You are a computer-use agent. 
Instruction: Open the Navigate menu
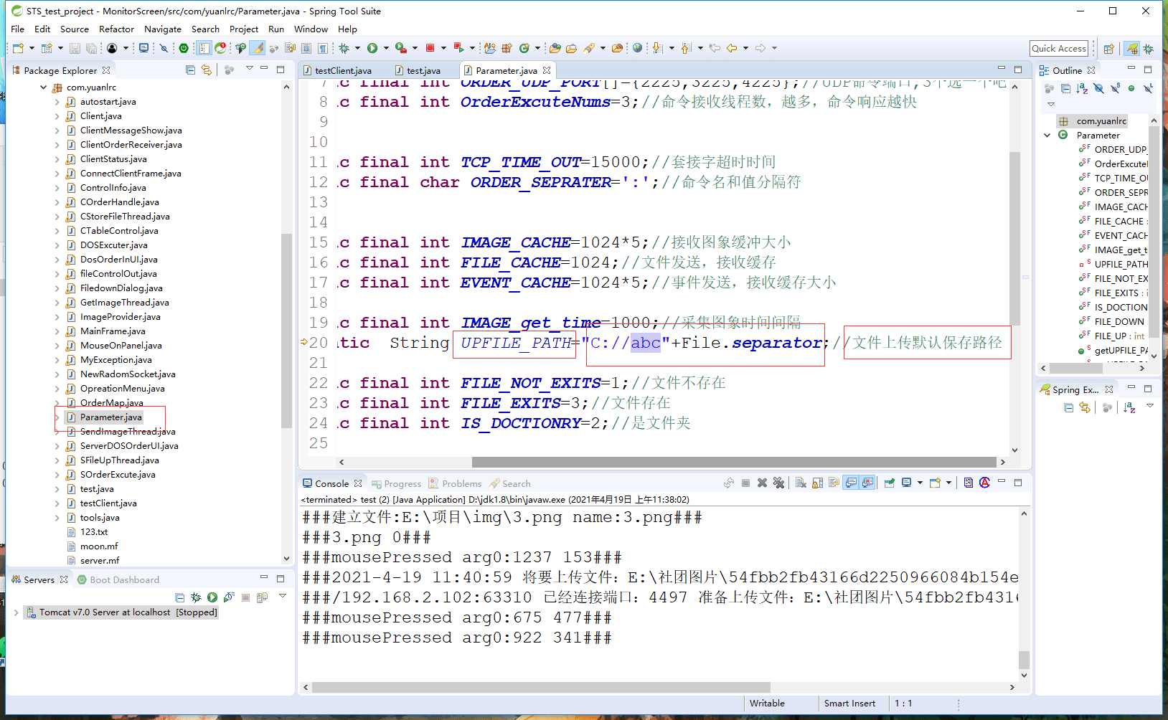click(x=163, y=29)
